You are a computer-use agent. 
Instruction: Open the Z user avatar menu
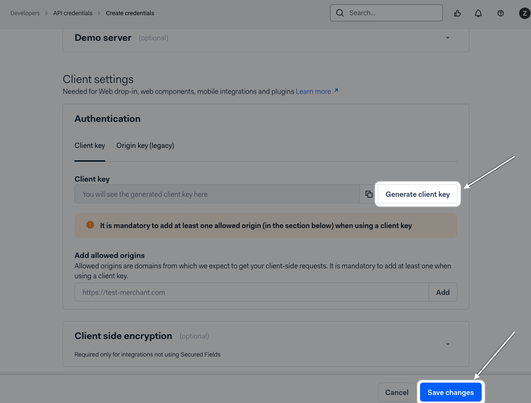pyautogui.click(x=524, y=13)
